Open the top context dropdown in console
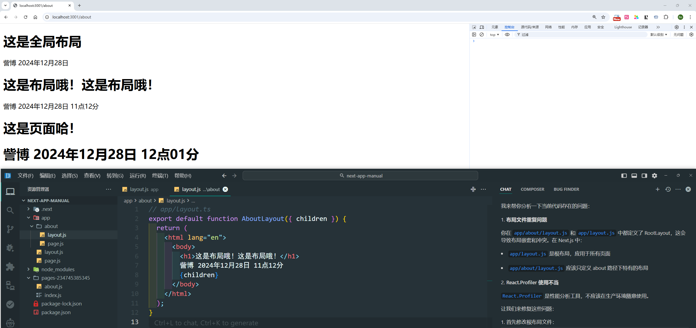This screenshot has width=696, height=328. pyautogui.click(x=494, y=35)
